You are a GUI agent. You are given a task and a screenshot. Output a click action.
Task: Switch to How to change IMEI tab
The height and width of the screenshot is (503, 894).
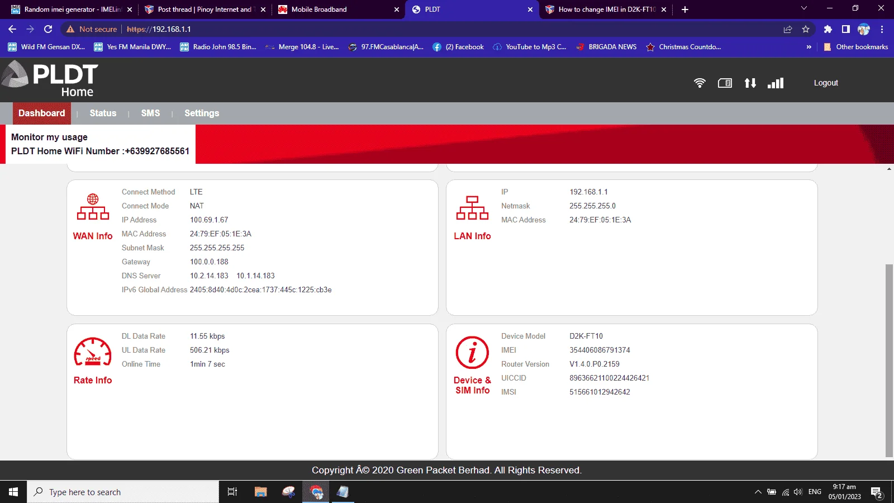pos(605,10)
